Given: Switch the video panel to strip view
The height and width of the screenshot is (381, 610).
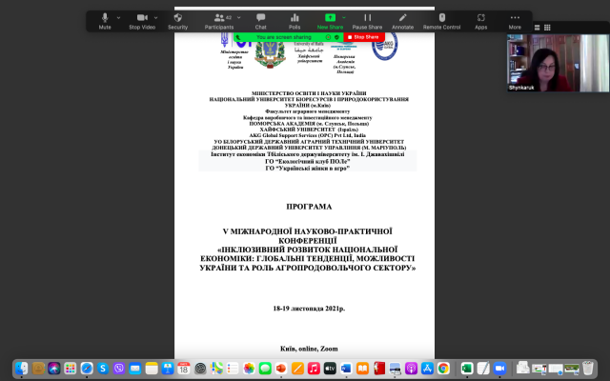Looking at the screenshot, I should (537, 28).
